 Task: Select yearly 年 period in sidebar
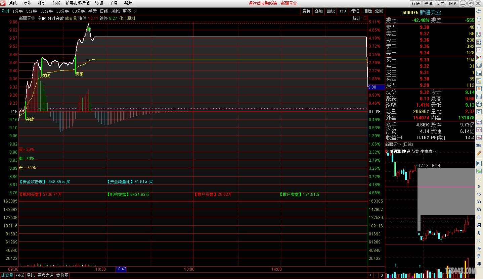(x=479, y=264)
